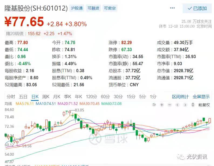Click the 全屏显示 fullscreen link
This screenshot has width=214, height=166.
point(201,97)
